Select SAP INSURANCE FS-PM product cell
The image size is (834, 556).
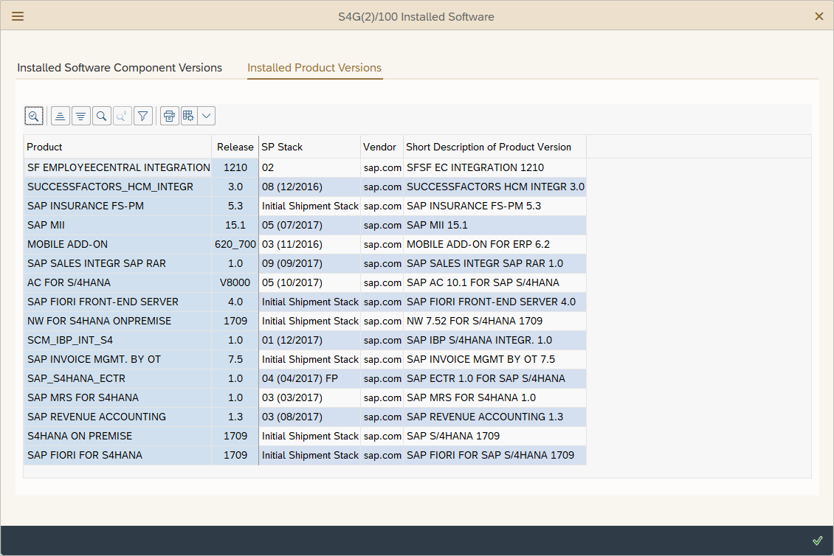click(x=117, y=206)
